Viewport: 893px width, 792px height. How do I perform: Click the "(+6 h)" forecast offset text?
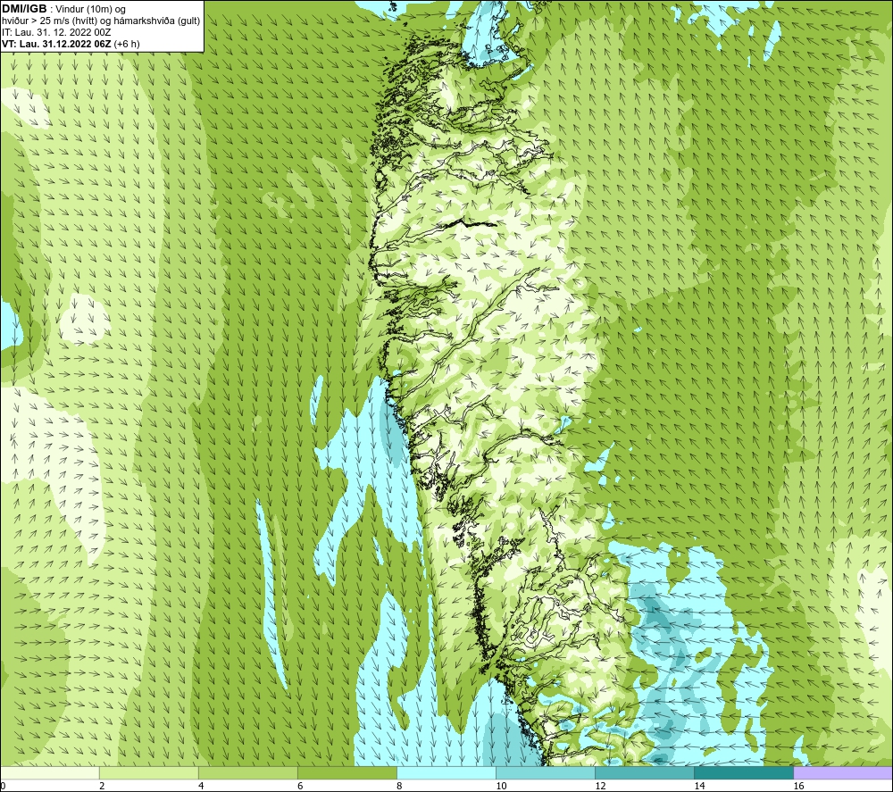[127, 44]
